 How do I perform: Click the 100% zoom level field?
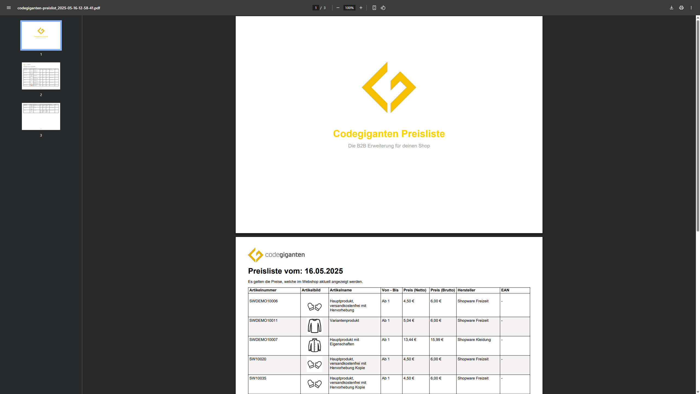(349, 8)
